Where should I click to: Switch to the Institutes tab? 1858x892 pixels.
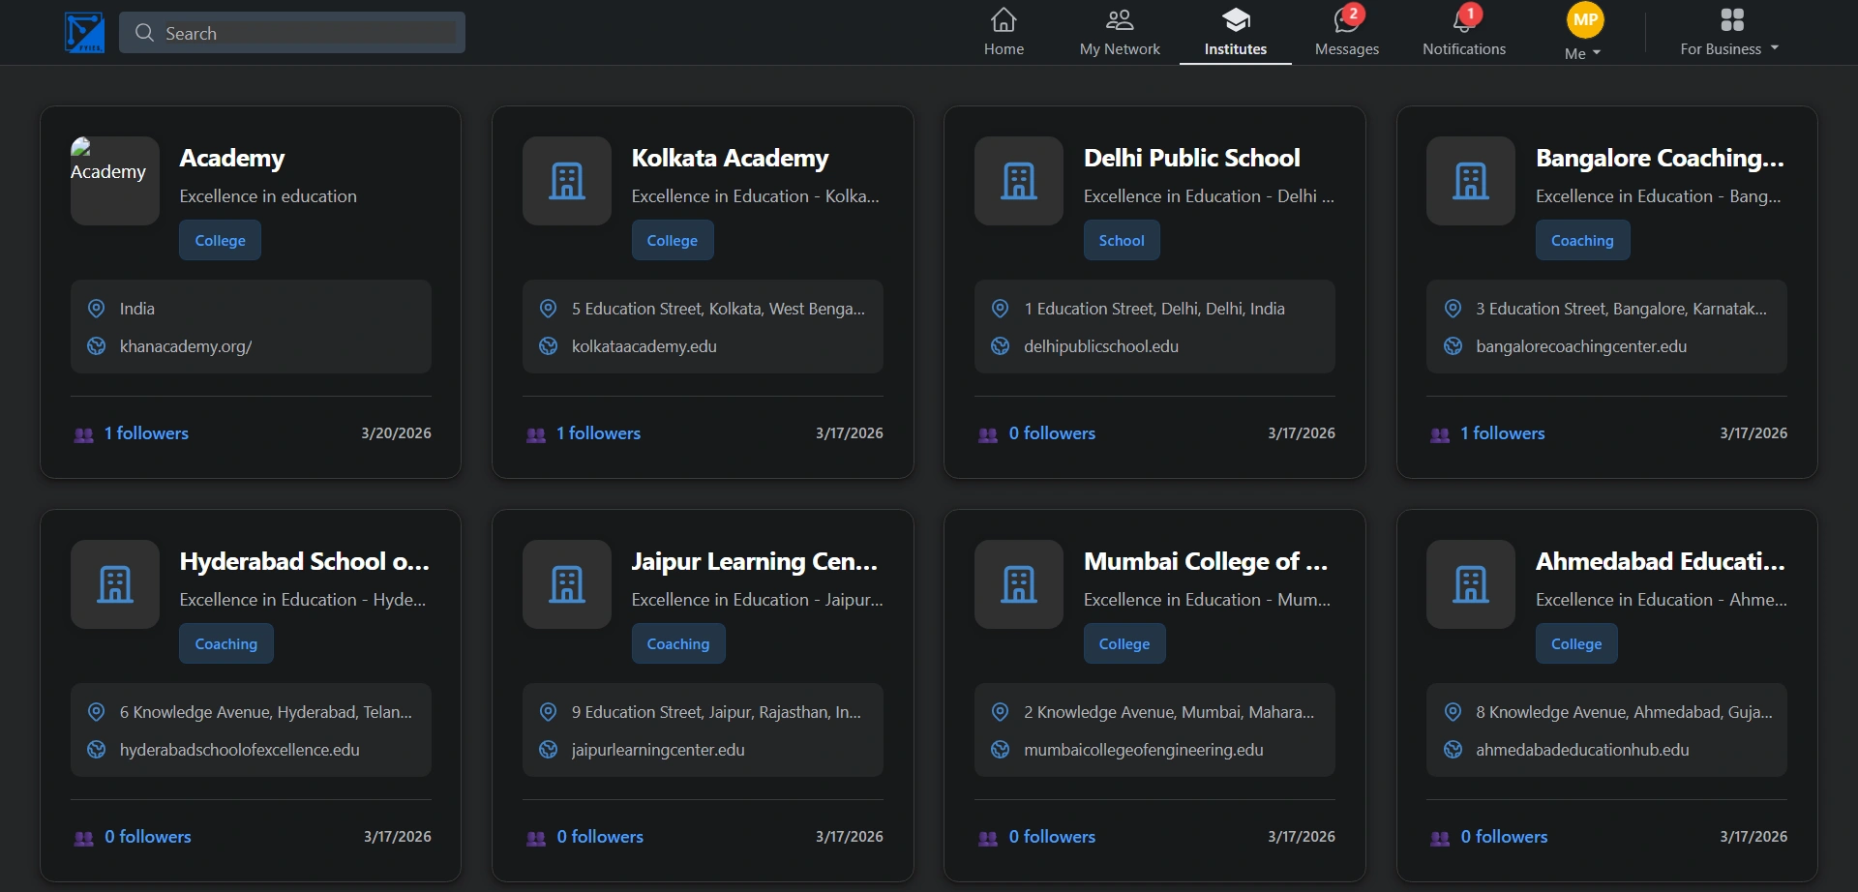1235,33
